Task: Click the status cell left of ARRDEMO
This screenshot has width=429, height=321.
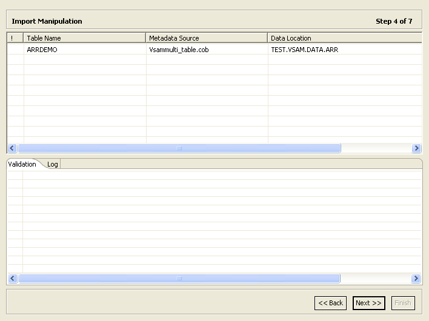Action: coord(15,50)
